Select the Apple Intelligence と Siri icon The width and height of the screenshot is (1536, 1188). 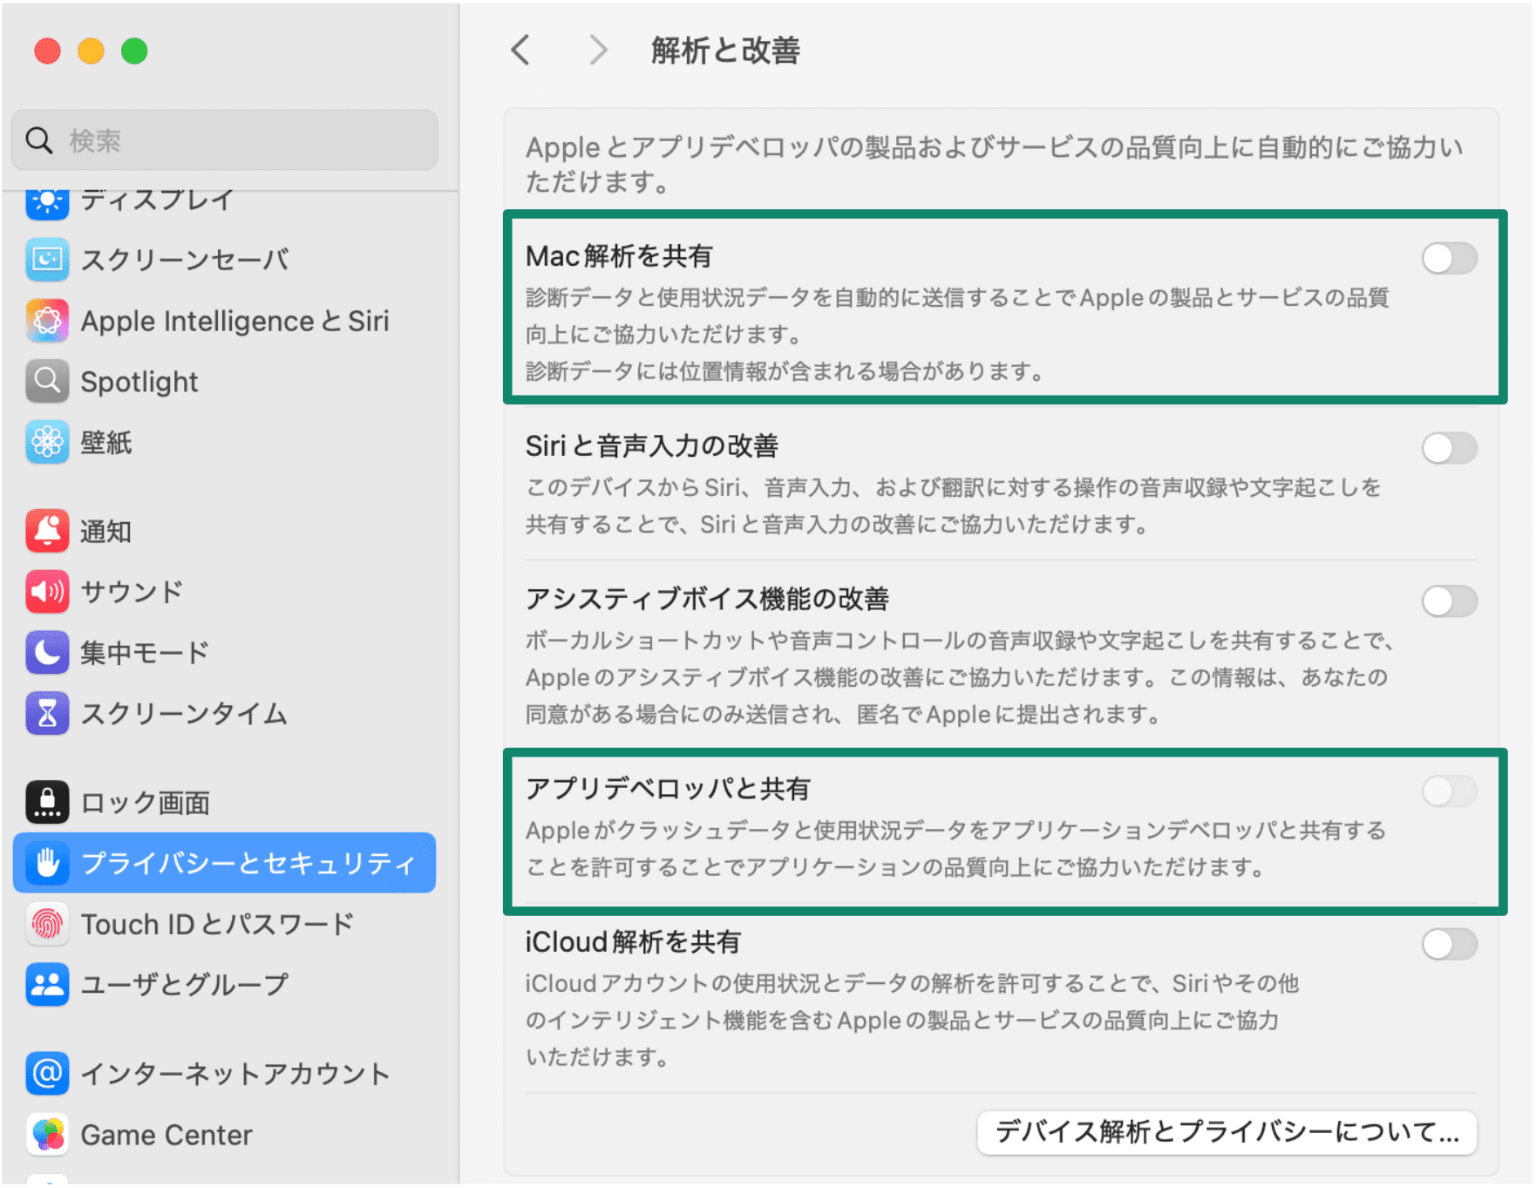coord(46,320)
